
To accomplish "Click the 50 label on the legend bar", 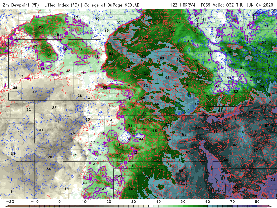I will click(x=183, y=202).
